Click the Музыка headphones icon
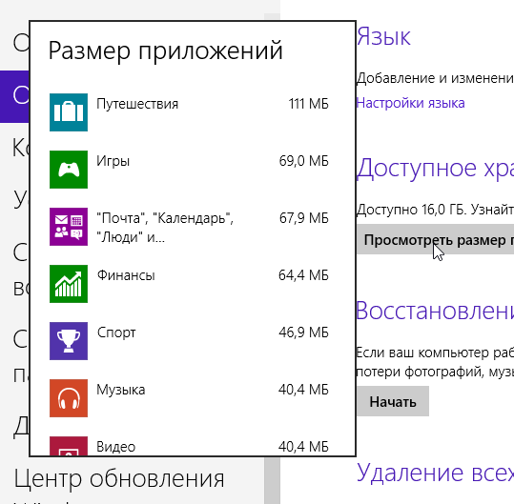 [x=69, y=398]
